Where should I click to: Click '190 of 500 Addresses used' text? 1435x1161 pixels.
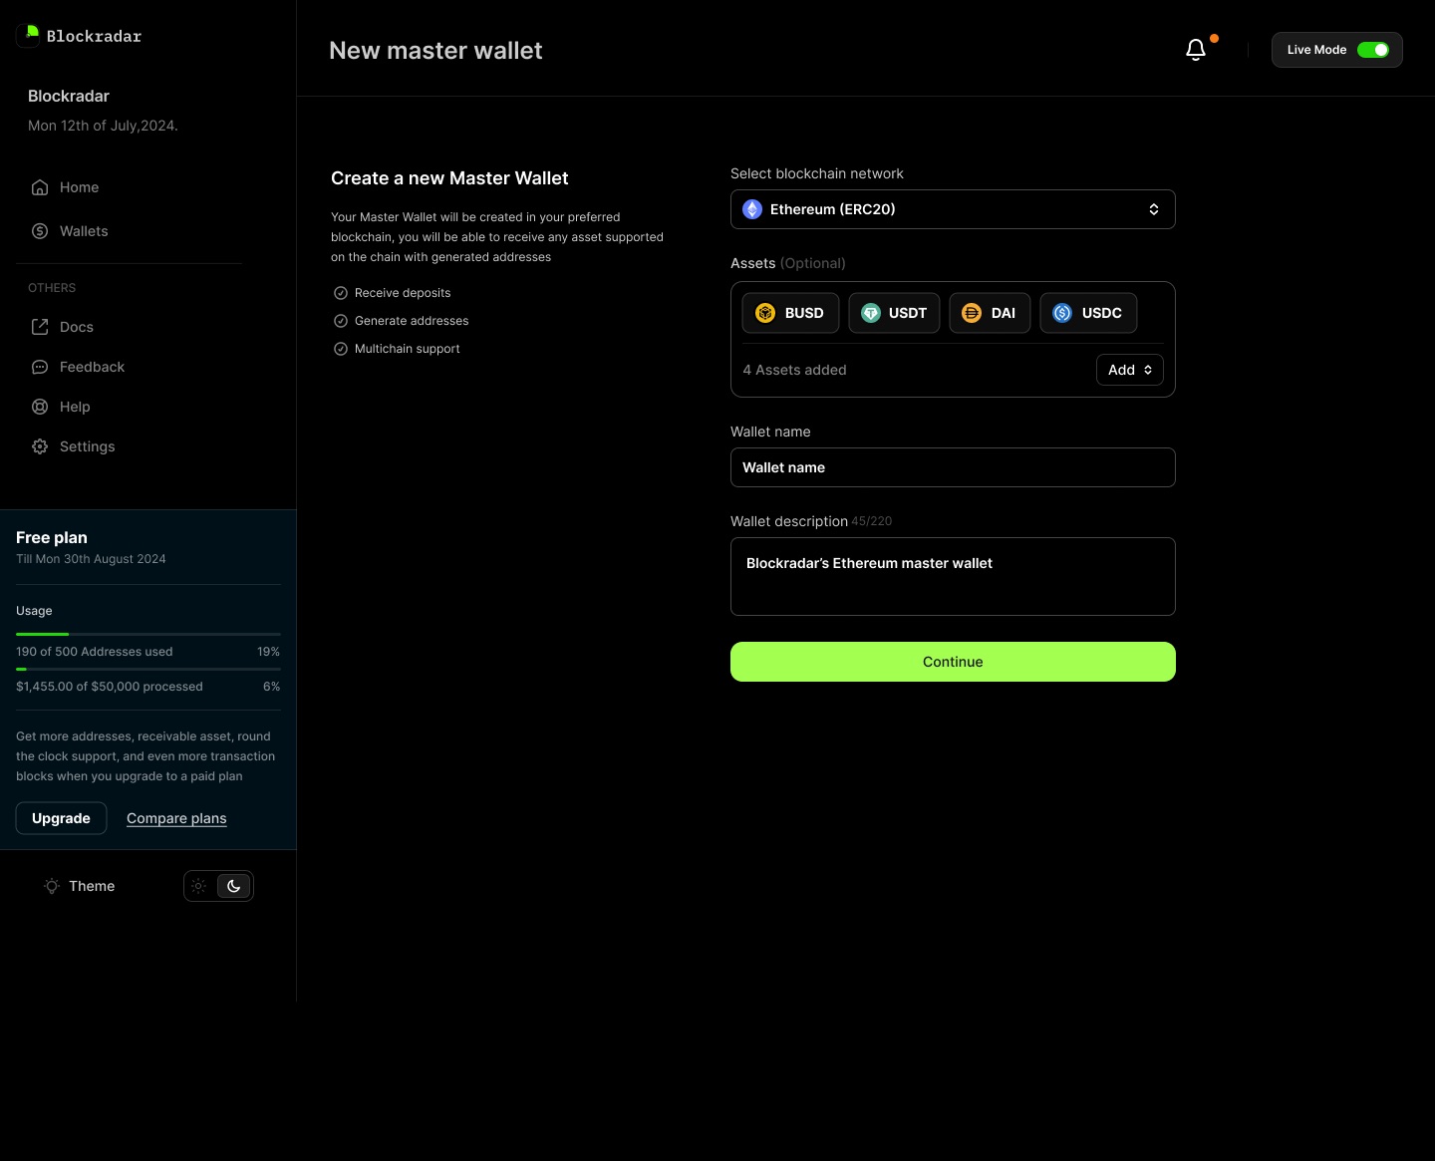(x=95, y=652)
